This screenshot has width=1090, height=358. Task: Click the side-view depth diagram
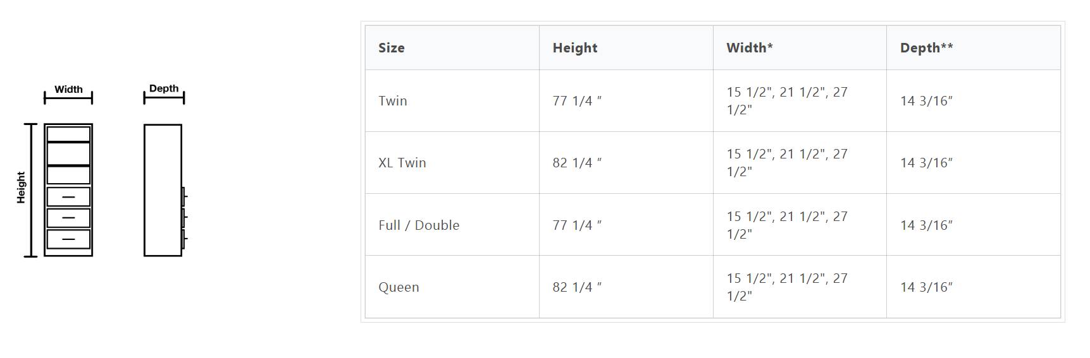click(163, 189)
